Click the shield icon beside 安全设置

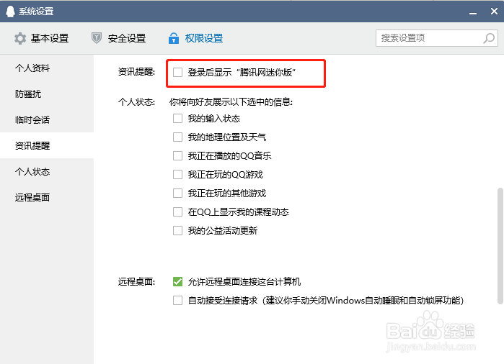97,38
